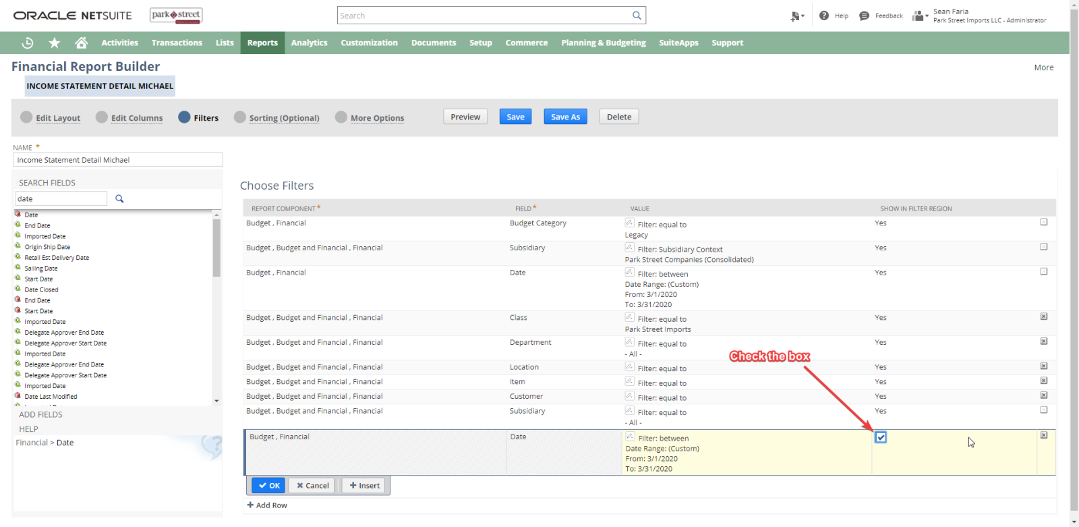The height and width of the screenshot is (527, 1079).
Task: Select the Sailing Date field
Action: tap(41, 268)
